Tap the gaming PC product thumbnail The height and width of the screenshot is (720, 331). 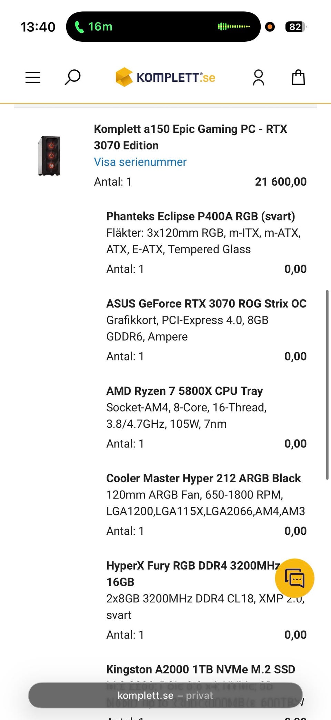point(49,156)
